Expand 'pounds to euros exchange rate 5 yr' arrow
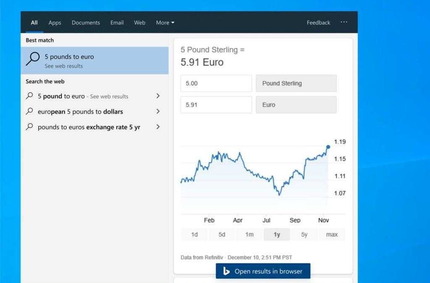The height and width of the screenshot is (283, 430). tap(158, 127)
